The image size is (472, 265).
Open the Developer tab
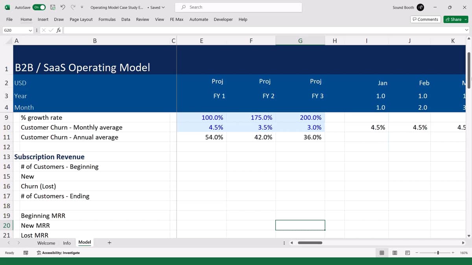pos(223,19)
